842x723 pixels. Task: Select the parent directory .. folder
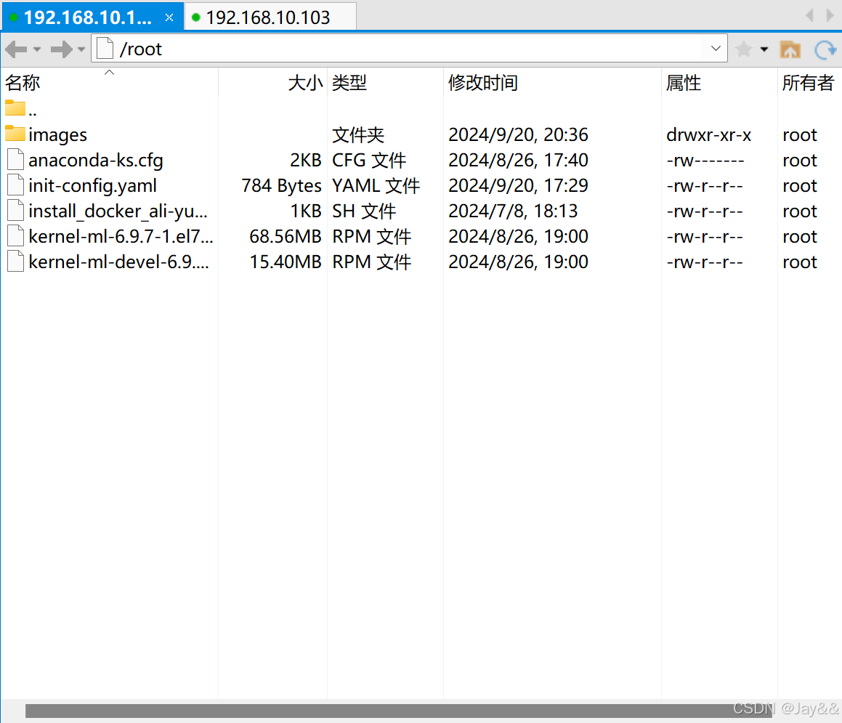tap(21, 109)
